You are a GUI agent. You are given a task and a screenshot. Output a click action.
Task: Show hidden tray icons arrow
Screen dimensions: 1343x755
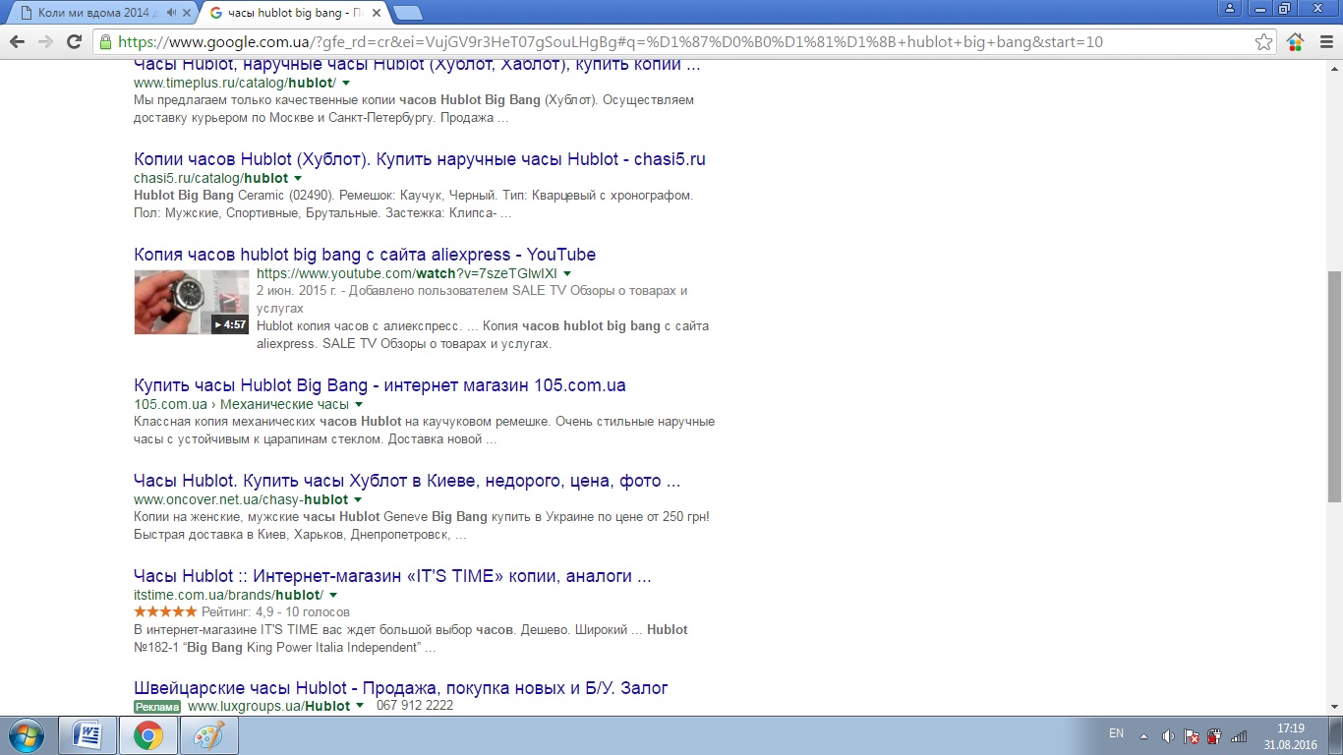(1143, 735)
